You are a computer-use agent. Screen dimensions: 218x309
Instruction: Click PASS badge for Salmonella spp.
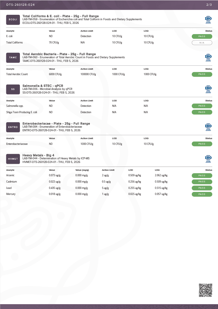coord(202,106)
